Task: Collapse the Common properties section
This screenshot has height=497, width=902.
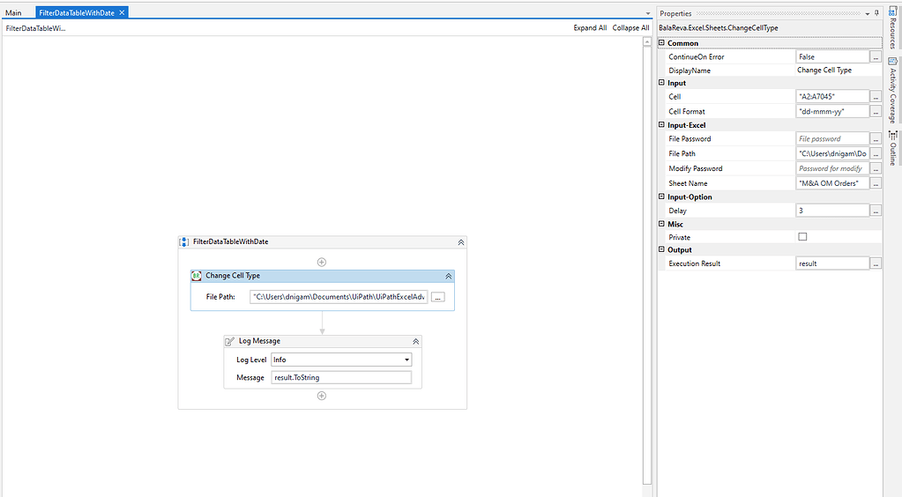Action: (661, 43)
